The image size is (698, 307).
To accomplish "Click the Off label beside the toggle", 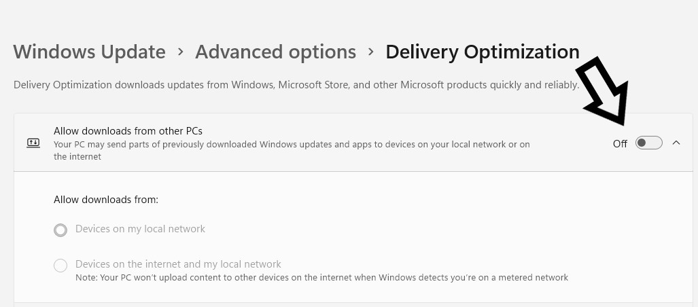I will (x=620, y=143).
